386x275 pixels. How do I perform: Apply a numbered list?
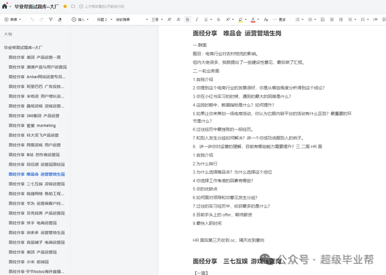coord(310,19)
